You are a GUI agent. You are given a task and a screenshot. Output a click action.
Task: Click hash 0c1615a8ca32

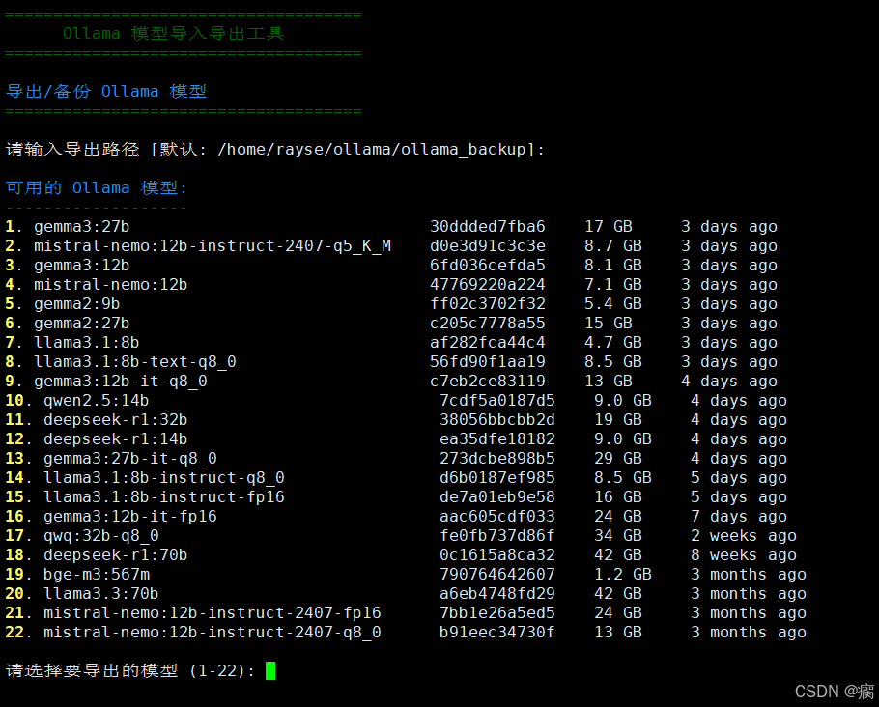pos(497,555)
